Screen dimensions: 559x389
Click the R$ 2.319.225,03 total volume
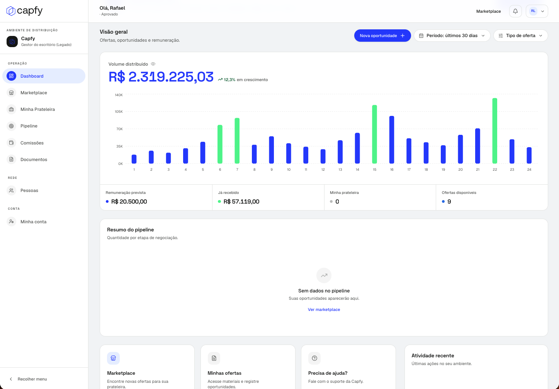[161, 77]
